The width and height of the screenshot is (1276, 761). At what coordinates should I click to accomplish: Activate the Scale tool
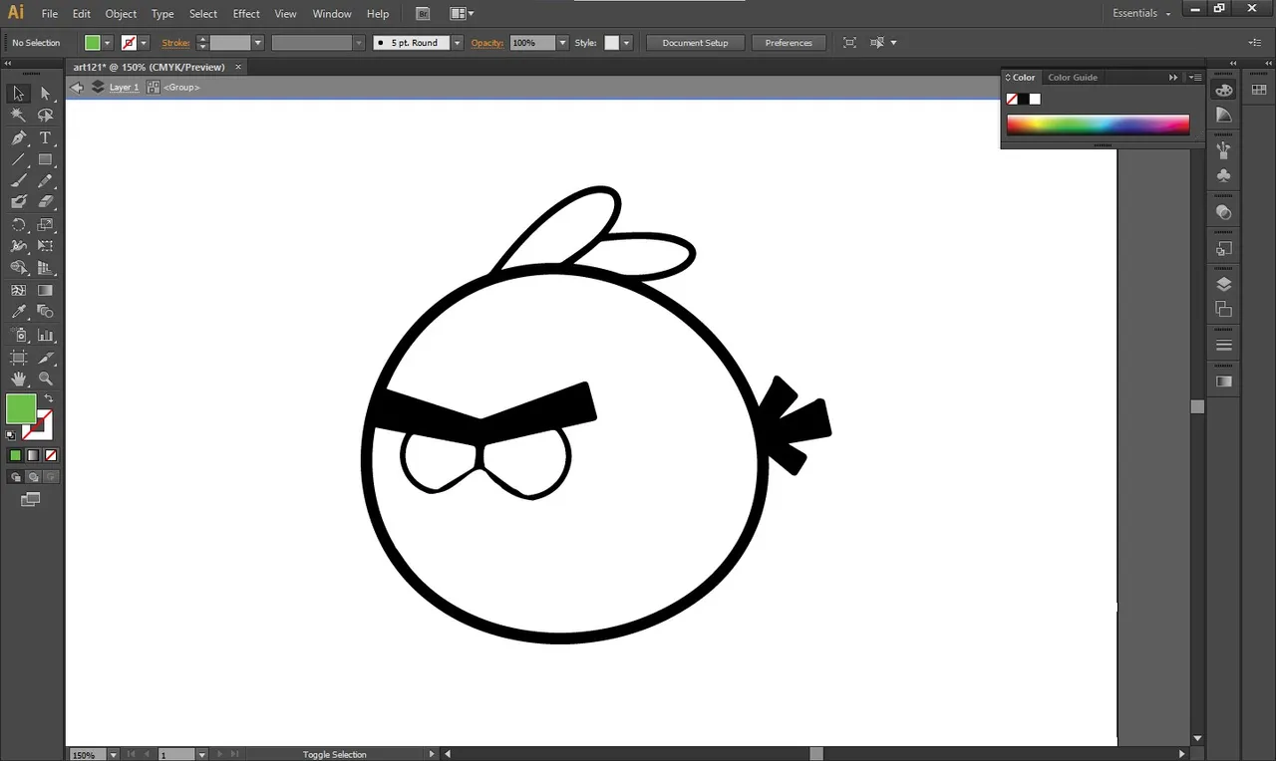click(45, 225)
